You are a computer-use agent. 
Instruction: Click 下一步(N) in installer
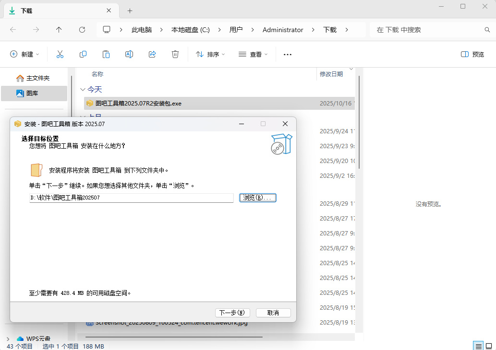pos(232,313)
